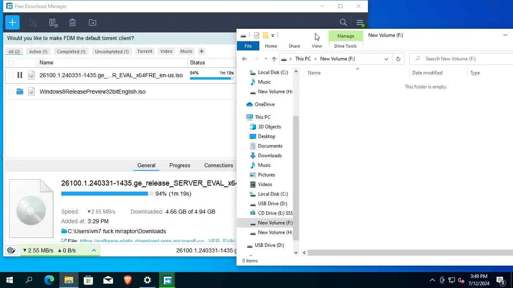The height and width of the screenshot is (288, 513).
Task: Open Windows Start menu
Action: (10, 280)
